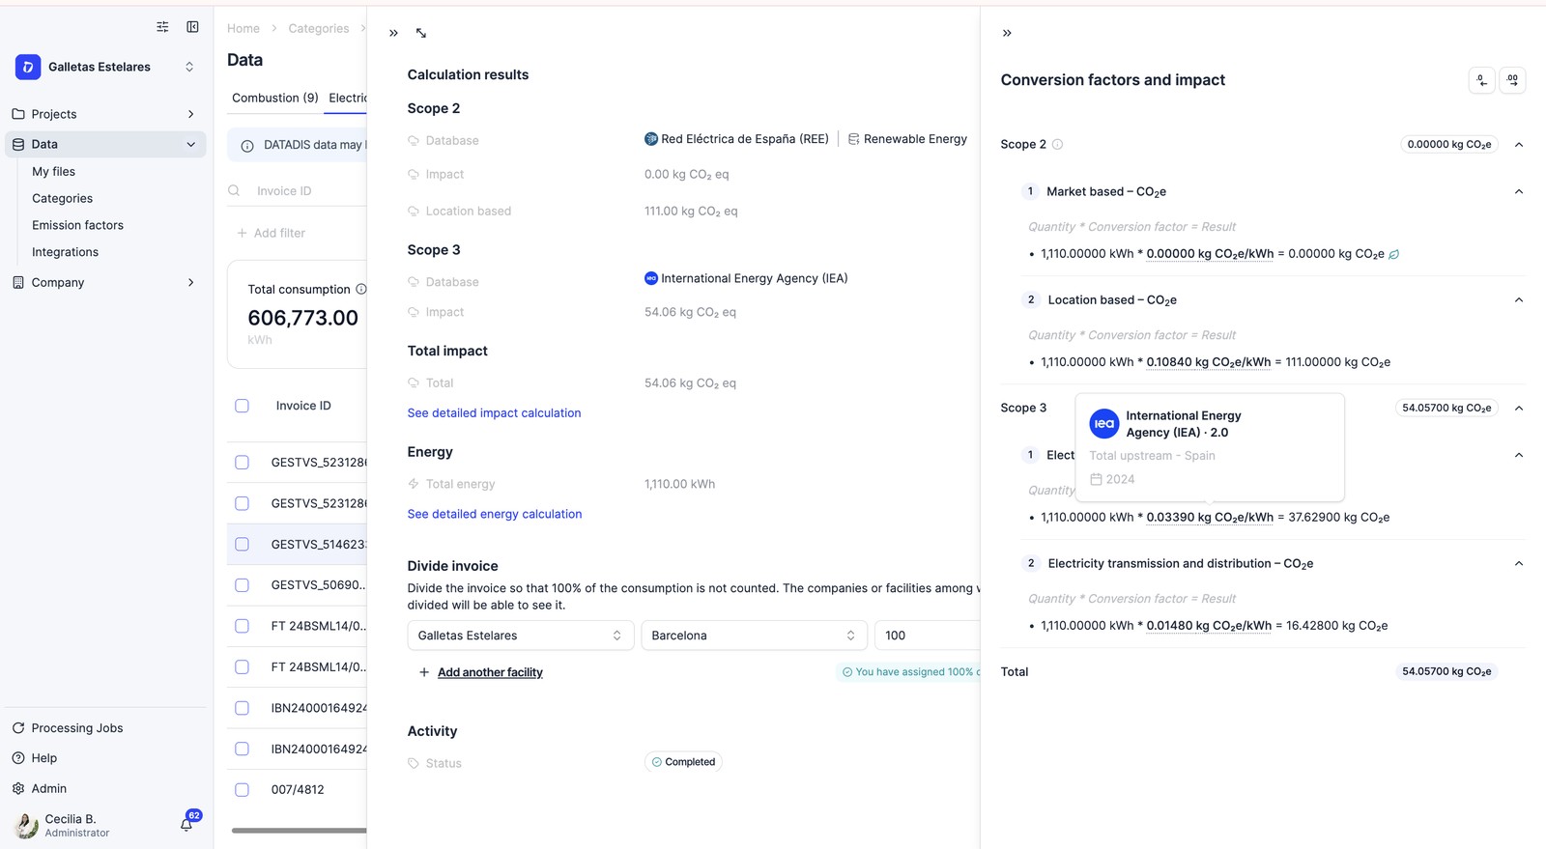The image size is (1546, 849).
Task: Click the iea logo in the tooltip card
Action: point(1104,424)
